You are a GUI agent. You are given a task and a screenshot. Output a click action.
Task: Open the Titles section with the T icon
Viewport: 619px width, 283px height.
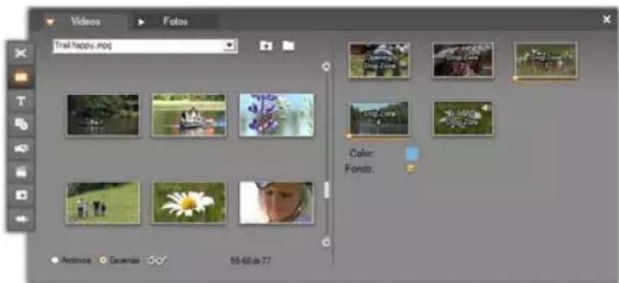tap(21, 101)
